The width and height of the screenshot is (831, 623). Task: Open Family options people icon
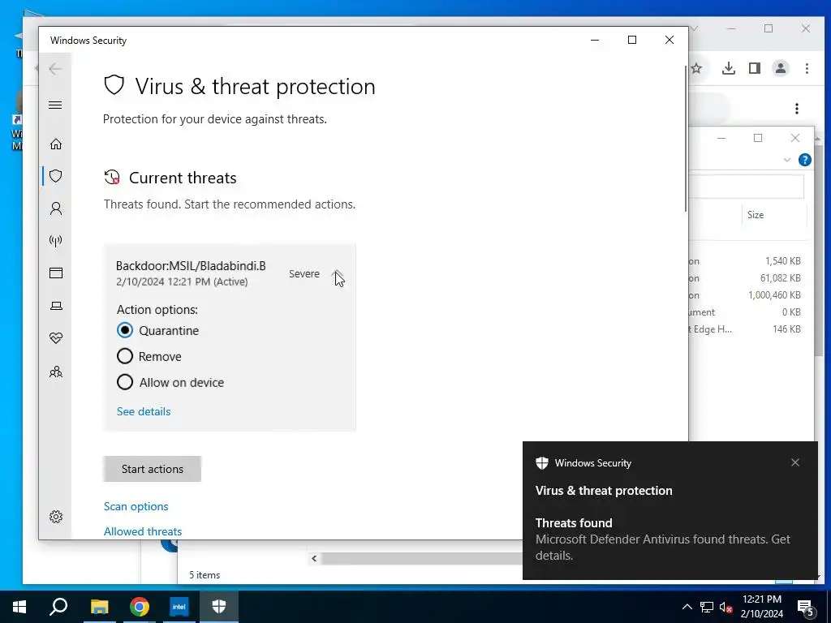(x=56, y=372)
